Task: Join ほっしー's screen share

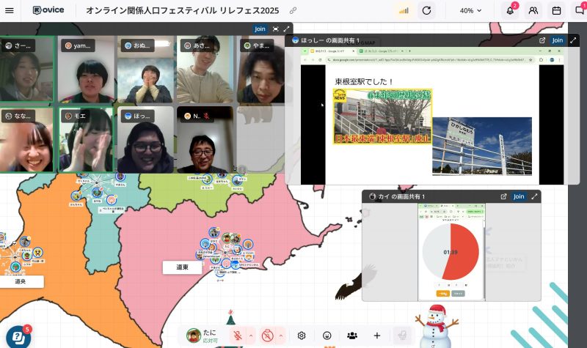Action: (558, 40)
